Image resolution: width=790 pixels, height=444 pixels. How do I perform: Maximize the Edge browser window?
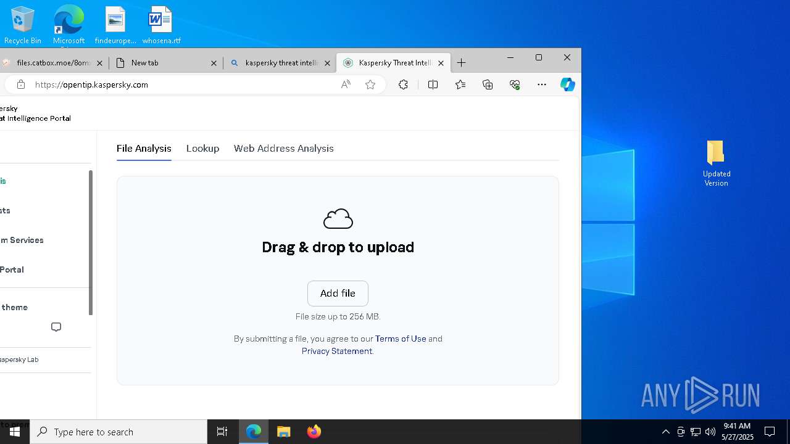pos(539,57)
